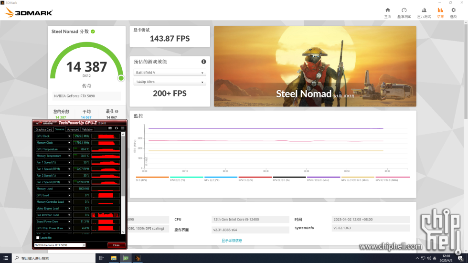Click the info icon beside estimated game performance

(203, 62)
